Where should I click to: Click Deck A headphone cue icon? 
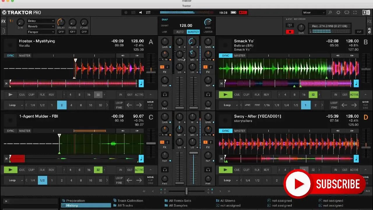click(165, 95)
